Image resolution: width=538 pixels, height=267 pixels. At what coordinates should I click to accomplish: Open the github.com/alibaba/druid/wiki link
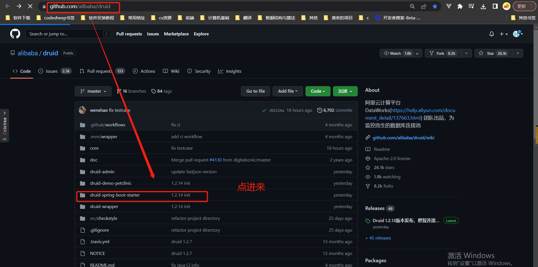pyautogui.click(x=403, y=138)
